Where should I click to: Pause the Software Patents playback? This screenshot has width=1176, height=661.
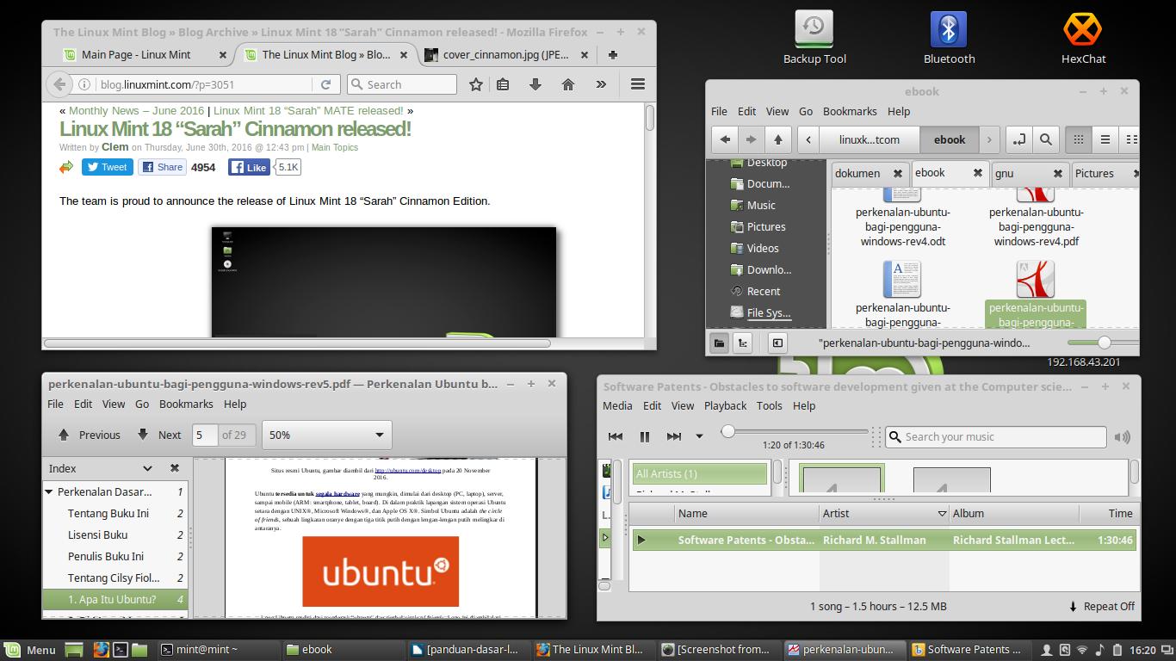[644, 436]
